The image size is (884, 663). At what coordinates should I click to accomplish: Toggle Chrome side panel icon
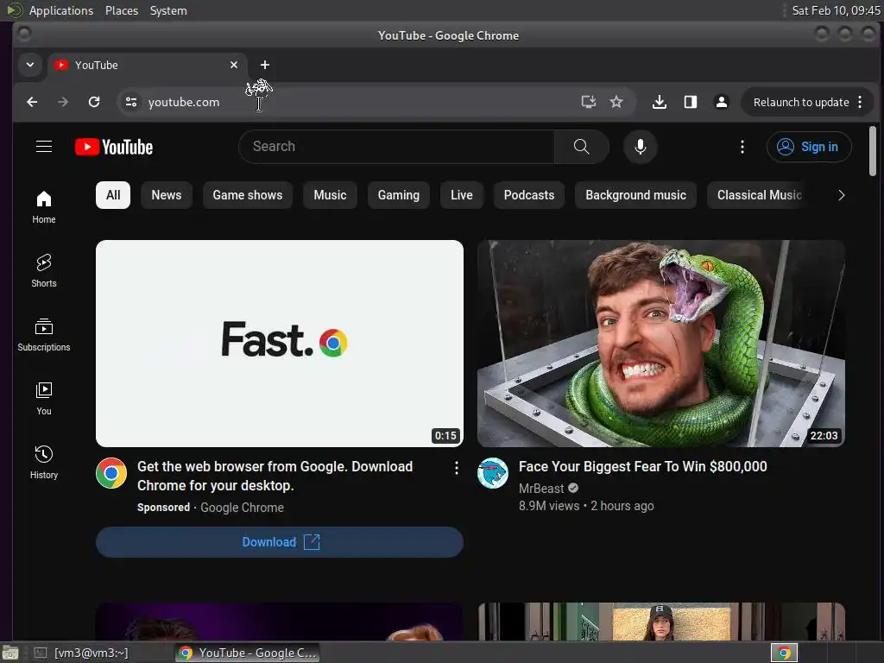coord(690,102)
